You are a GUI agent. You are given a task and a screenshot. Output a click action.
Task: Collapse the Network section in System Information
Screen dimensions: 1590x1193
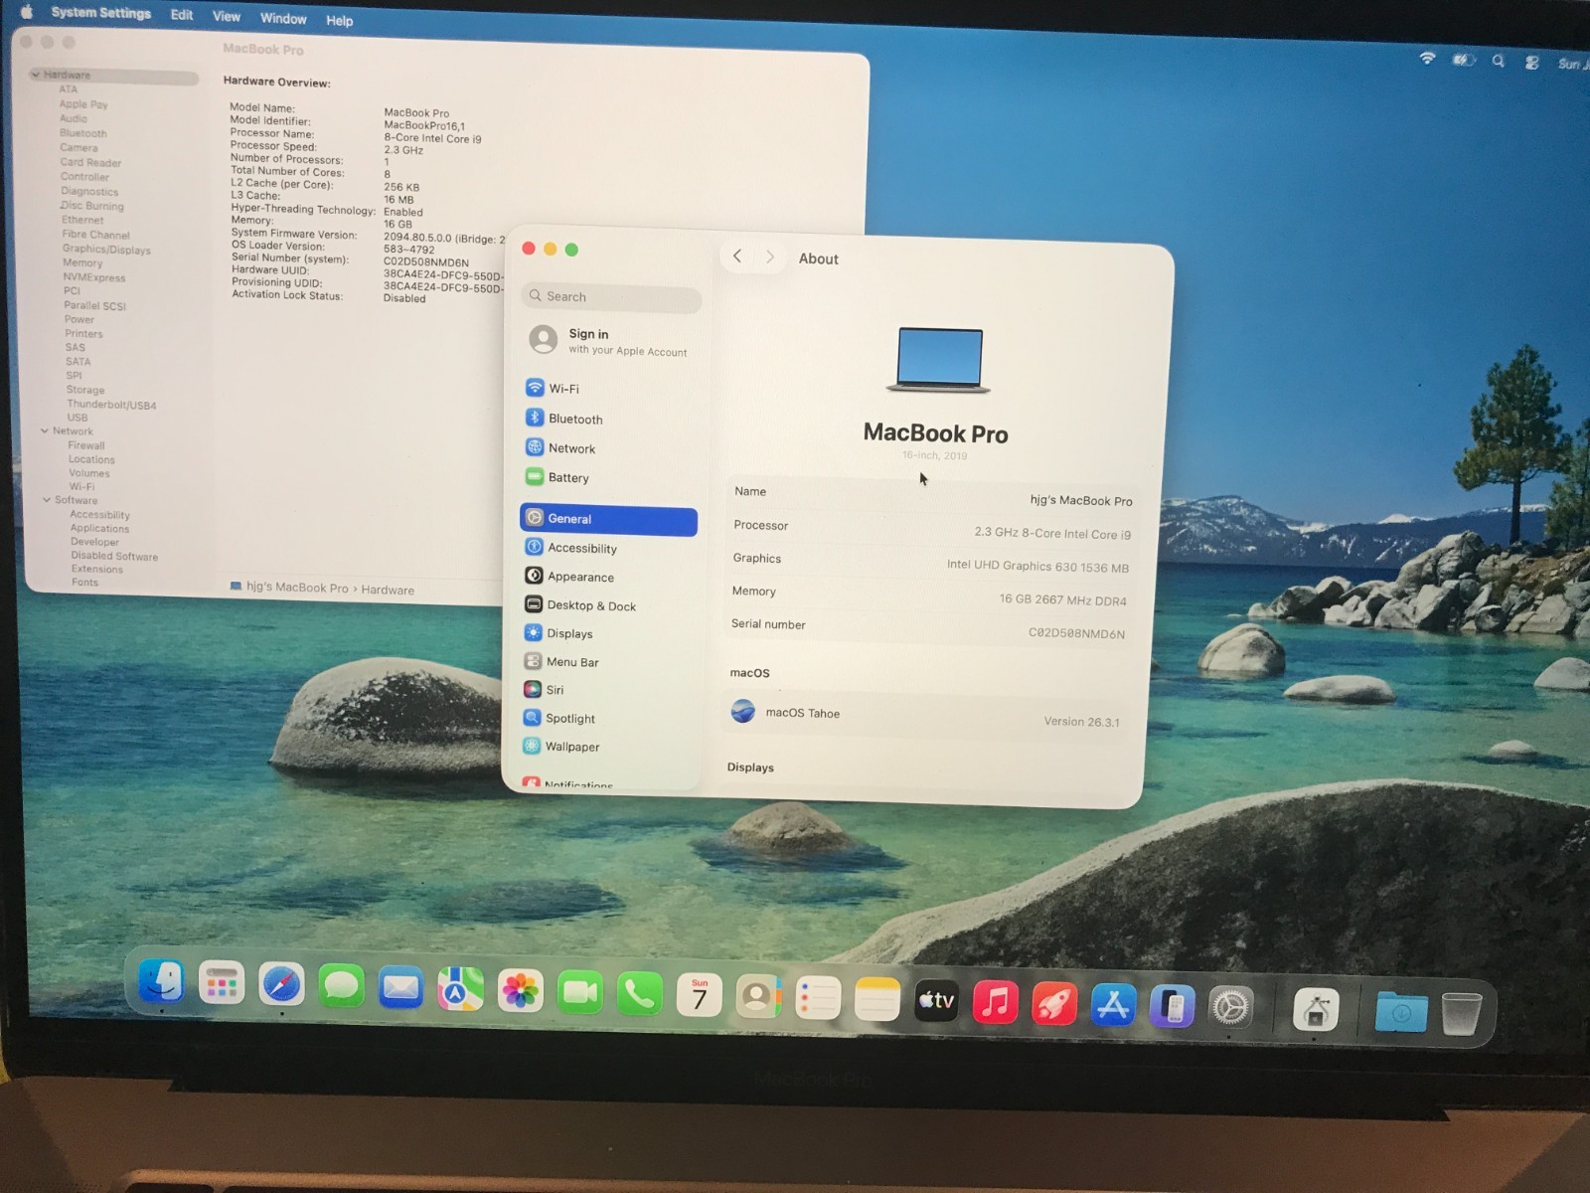(x=45, y=430)
